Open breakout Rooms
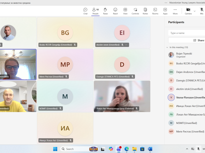The width and height of the screenshot is (205, 153). (x=155, y=11)
